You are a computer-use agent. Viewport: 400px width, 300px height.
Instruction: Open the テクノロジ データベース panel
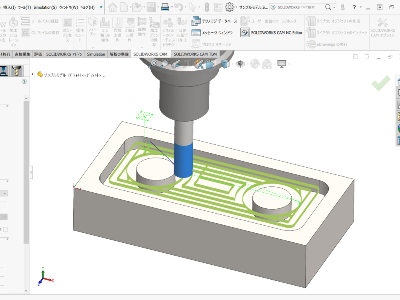coord(216,21)
